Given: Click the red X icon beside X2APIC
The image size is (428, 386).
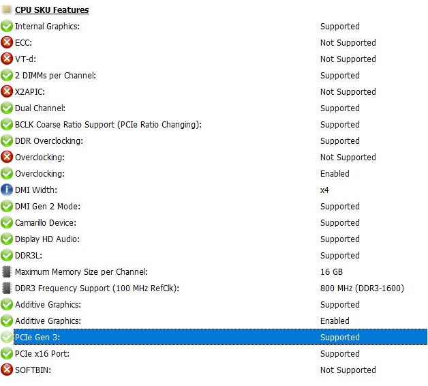Looking at the screenshot, I should pyautogui.click(x=7, y=91).
